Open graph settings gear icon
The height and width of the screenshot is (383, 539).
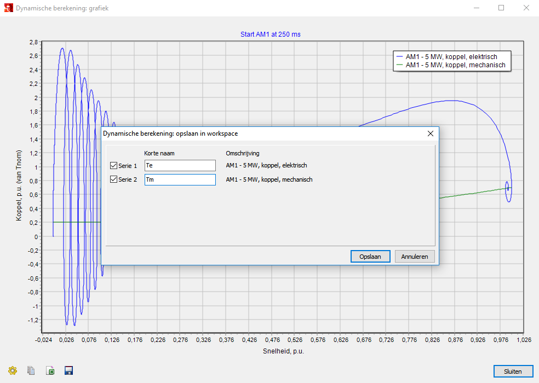click(x=13, y=370)
